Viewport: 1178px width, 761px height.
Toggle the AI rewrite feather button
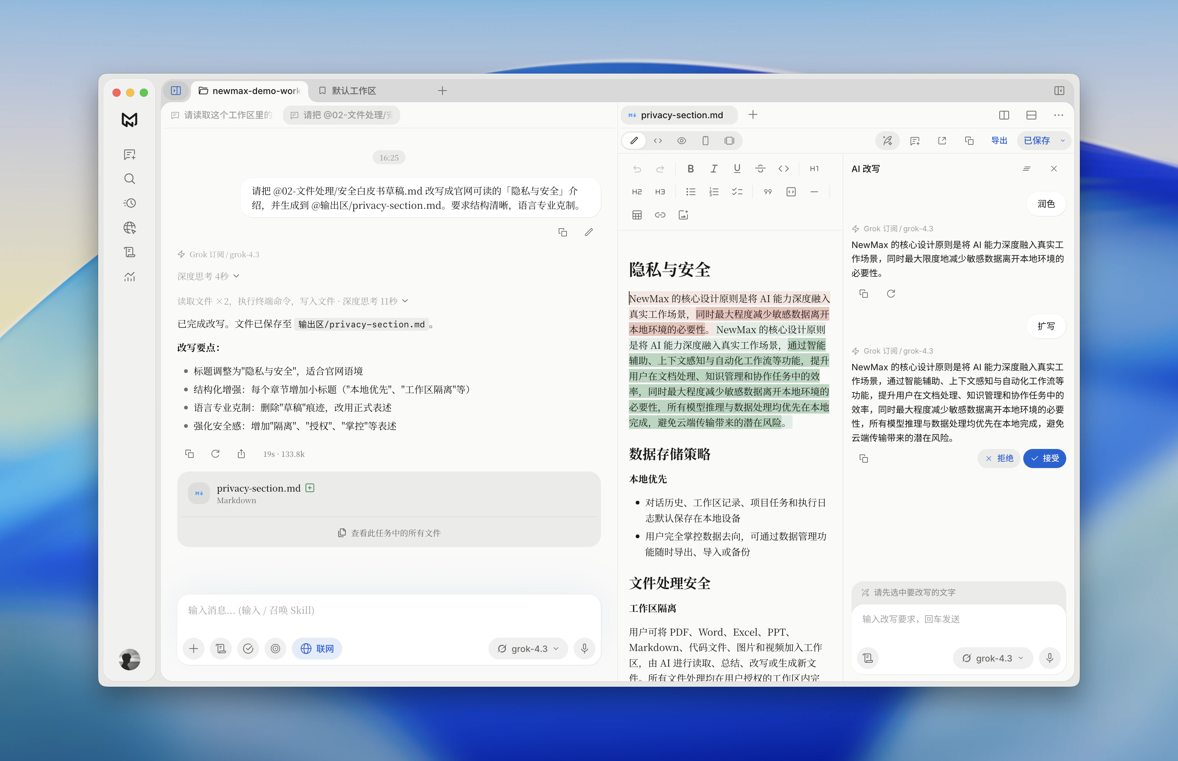(887, 141)
